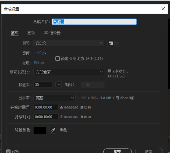This screenshot has height=153, width=170.
Task: Click the 开始时间码 0:00:00:00 field
Action: point(46,107)
